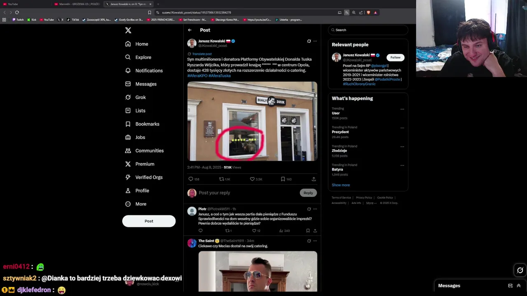This screenshot has width=527, height=296.
Task: Open three-dot menu on The Saint reply
Action: click(x=315, y=241)
